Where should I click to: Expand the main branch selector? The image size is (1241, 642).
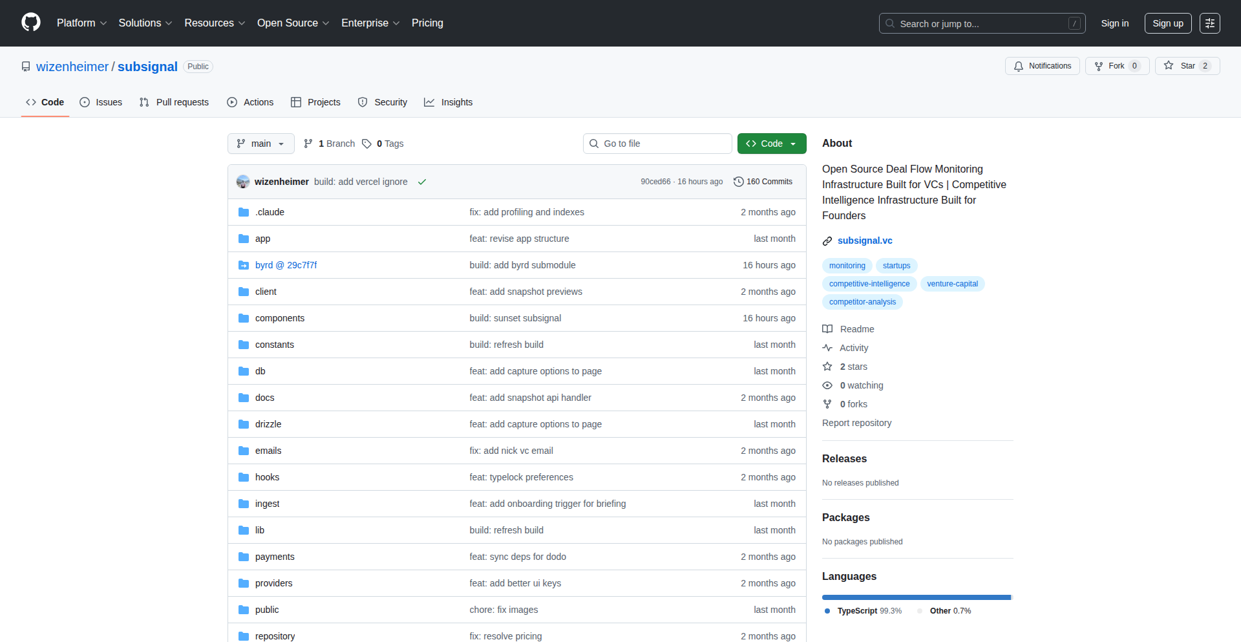coord(260,144)
